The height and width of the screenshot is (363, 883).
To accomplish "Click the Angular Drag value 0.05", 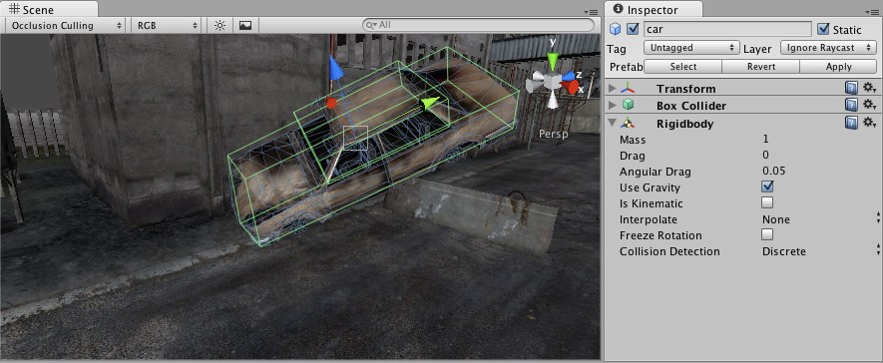I will [x=774, y=172].
